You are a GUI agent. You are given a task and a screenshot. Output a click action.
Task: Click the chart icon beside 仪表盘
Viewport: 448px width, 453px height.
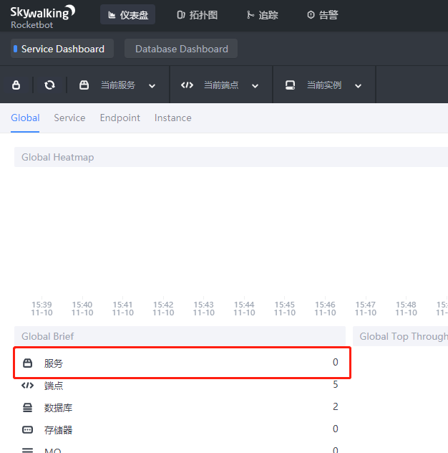[112, 15]
